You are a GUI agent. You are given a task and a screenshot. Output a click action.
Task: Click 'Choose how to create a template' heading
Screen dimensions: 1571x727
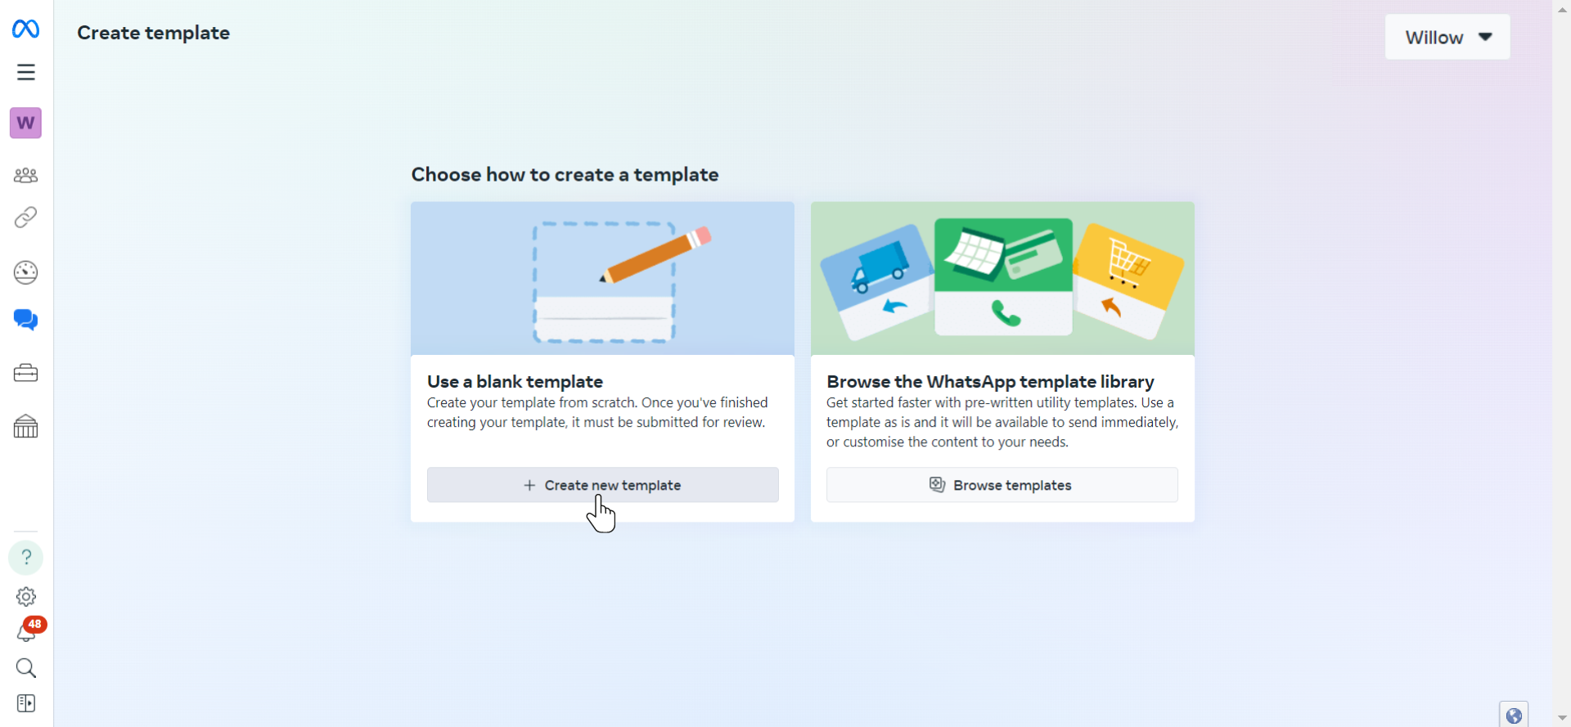[x=565, y=174]
